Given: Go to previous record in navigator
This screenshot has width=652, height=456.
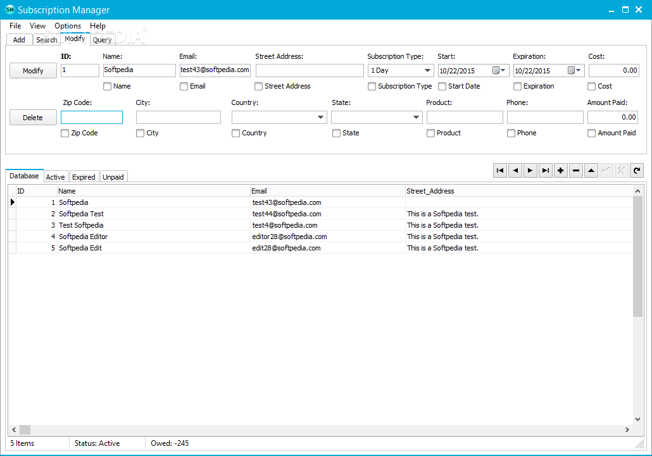Looking at the screenshot, I should click(x=515, y=170).
